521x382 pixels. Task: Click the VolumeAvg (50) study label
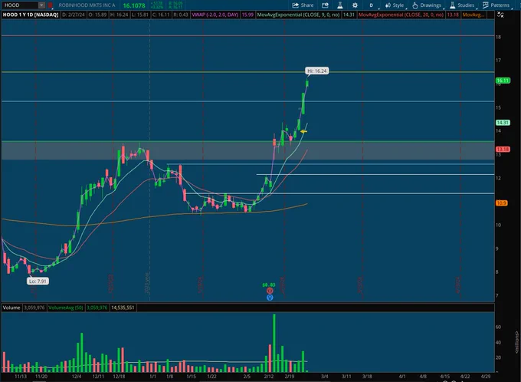(66, 308)
